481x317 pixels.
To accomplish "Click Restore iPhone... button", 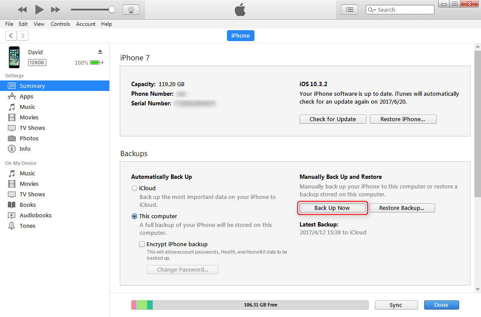I will tap(403, 119).
